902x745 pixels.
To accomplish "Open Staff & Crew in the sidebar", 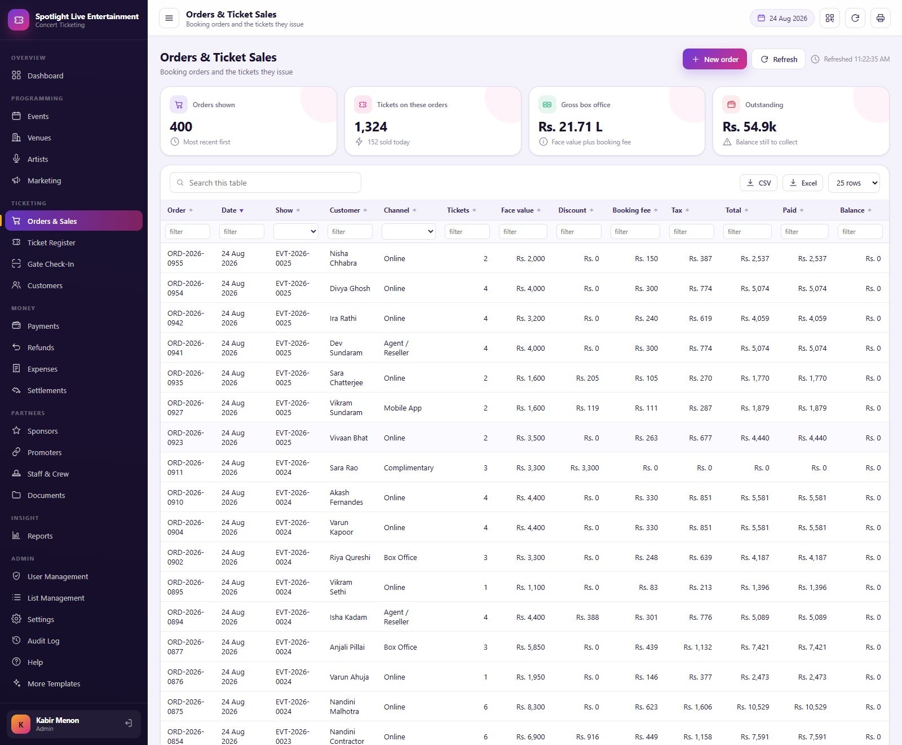I will click(x=74, y=474).
